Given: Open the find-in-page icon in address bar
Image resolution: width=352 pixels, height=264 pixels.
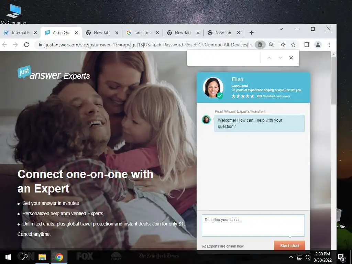Looking at the screenshot, I should (x=260, y=45).
